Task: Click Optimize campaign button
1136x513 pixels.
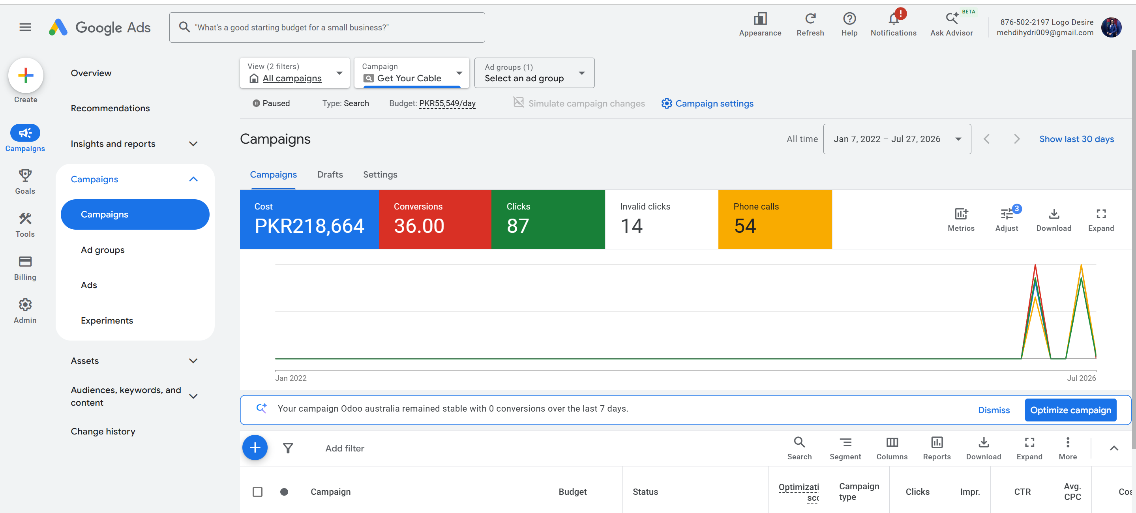Action: 1070,410
